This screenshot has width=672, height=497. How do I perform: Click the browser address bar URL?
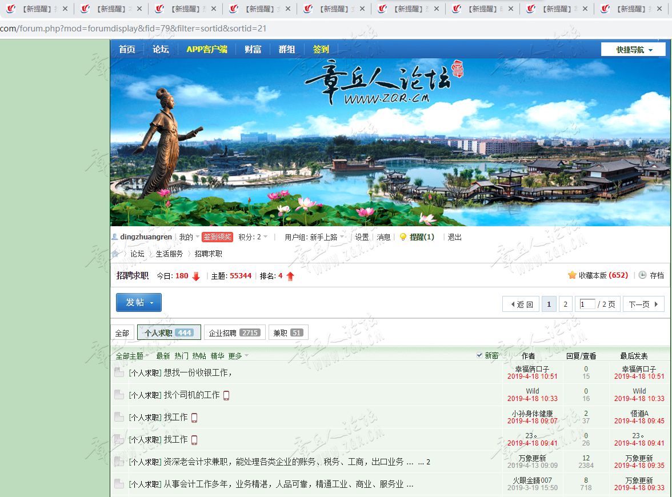(x=133, y=29)
